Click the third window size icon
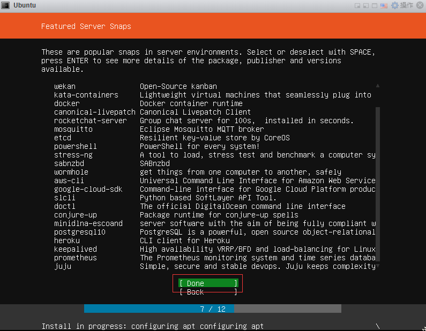The height and width of the screenshot is (331, 426). (375, 5)
